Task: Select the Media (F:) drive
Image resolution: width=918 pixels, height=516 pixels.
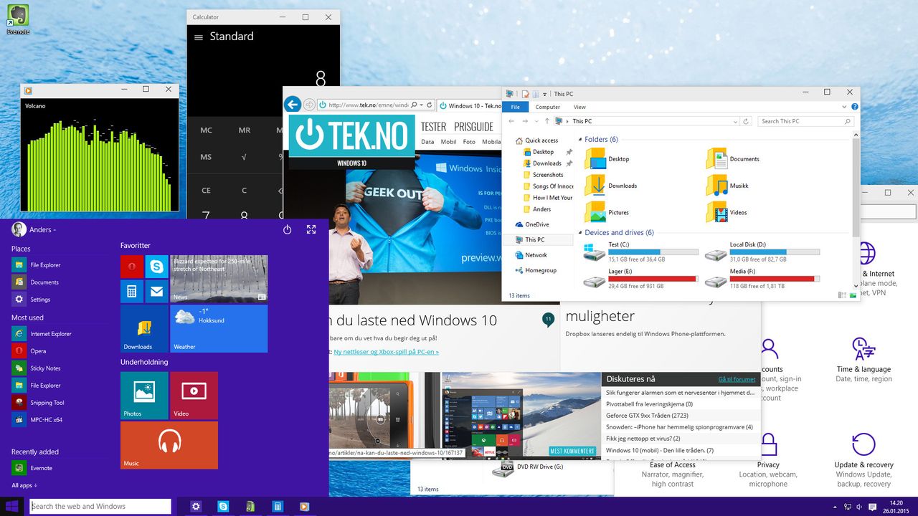Action: 763,279
